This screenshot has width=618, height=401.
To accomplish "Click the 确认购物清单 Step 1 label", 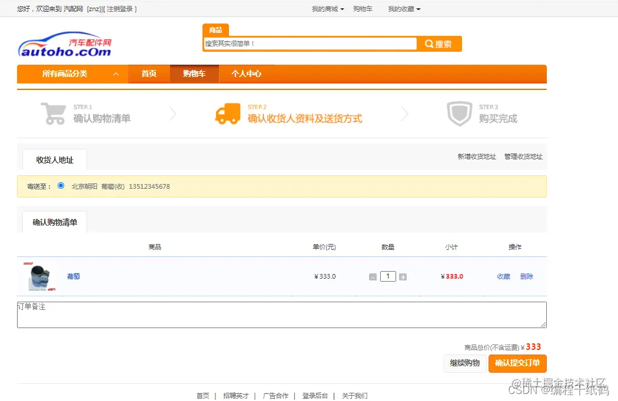I will click(102, 118).
